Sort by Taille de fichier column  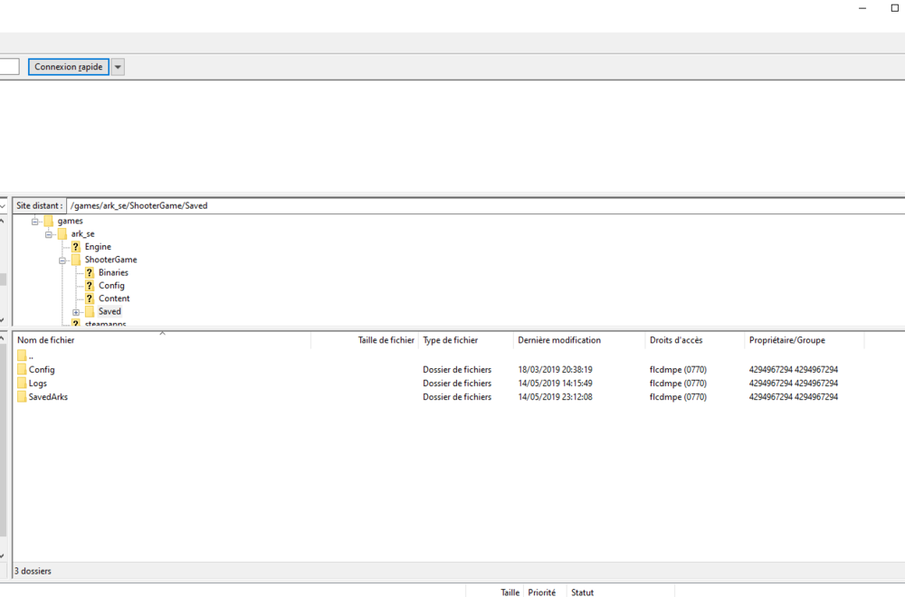click(386, 340)
